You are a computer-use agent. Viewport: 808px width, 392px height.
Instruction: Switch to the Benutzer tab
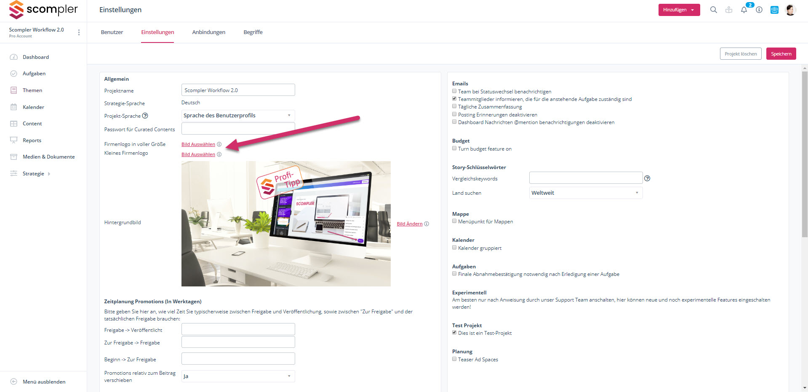coord(112,32)
